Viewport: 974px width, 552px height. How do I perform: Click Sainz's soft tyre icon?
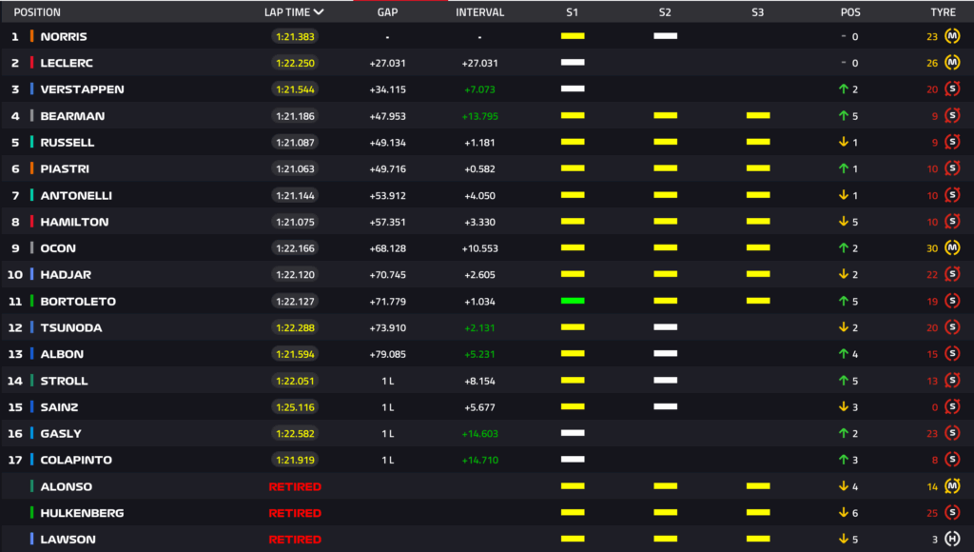[952, 407]
